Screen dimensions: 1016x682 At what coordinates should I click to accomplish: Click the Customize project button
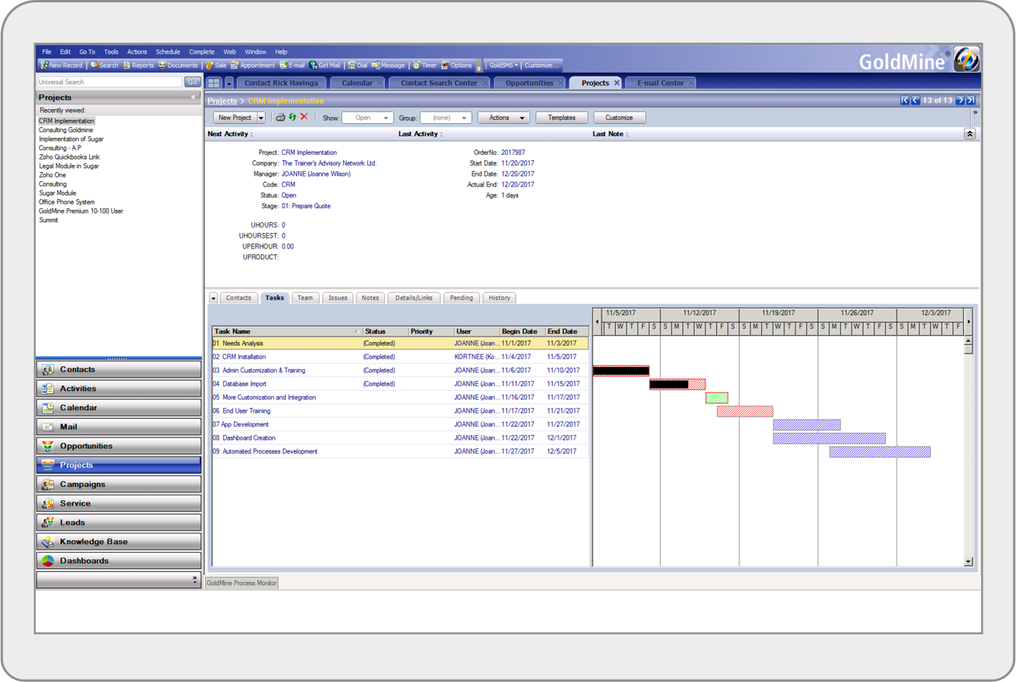(619, 118)
